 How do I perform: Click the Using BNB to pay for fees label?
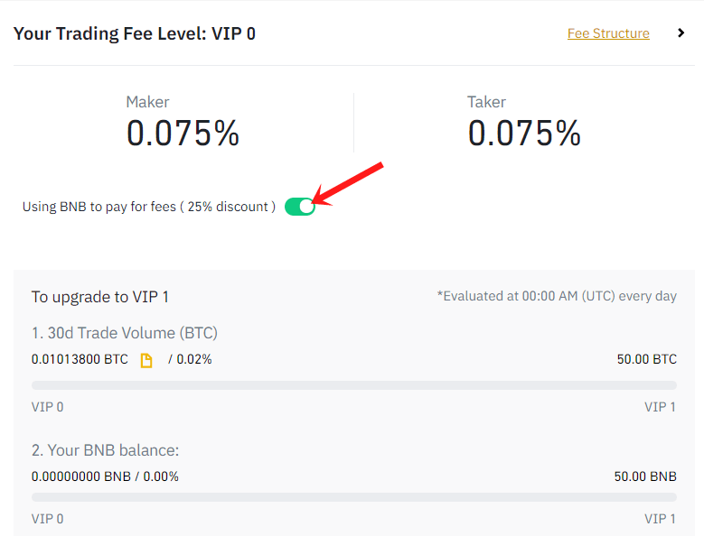point(149,207)
